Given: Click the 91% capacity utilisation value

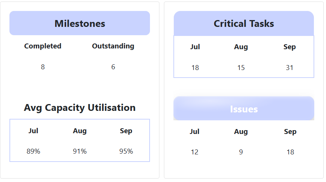Looking at the screenshot, I should (x=80, y=151).
